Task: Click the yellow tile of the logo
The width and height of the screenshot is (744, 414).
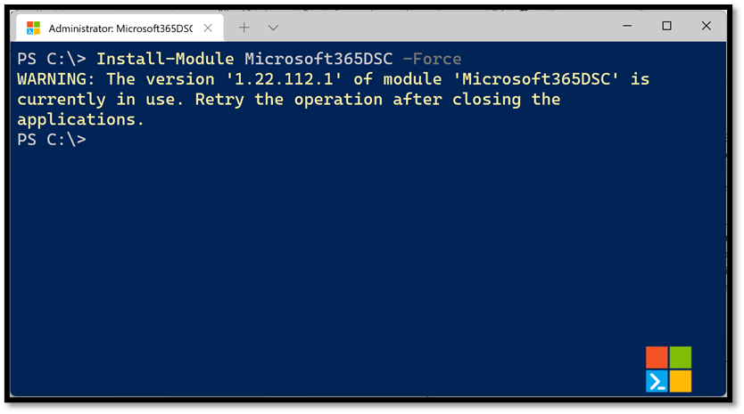Action: click(x=681, y=381)
